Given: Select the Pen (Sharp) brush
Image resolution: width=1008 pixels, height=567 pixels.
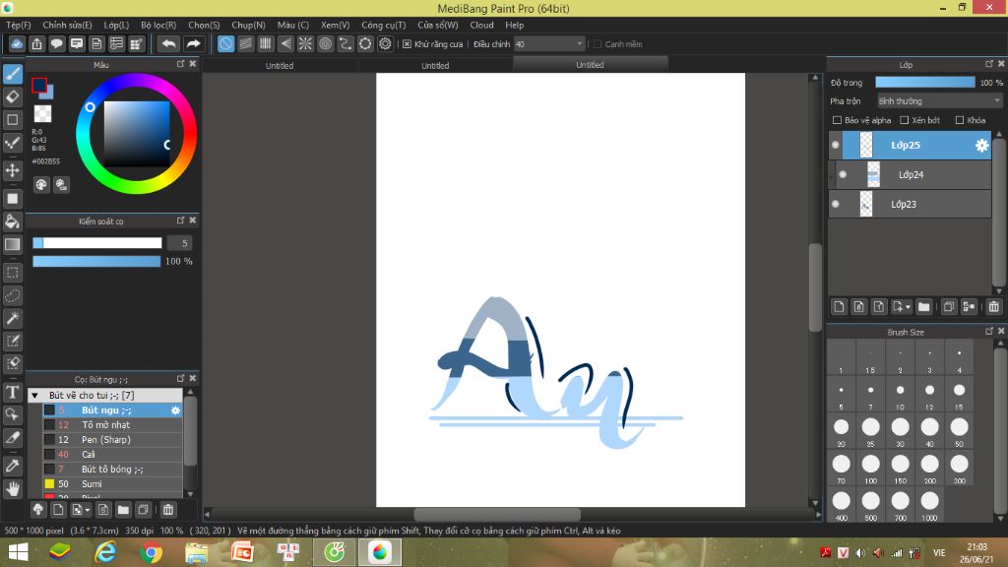Looking at the screenshot, I should [x=106, y=440].
